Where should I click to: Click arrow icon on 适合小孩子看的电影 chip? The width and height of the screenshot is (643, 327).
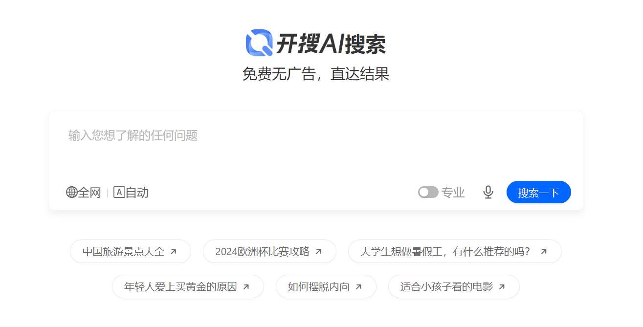503,287
